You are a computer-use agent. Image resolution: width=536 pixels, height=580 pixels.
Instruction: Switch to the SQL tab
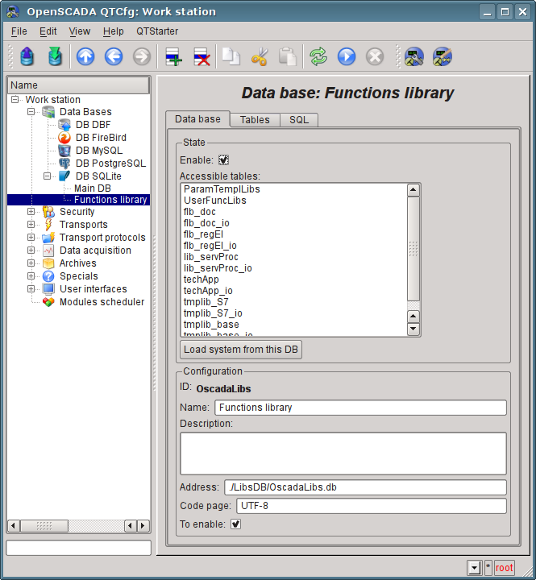(x=299, y=119)
